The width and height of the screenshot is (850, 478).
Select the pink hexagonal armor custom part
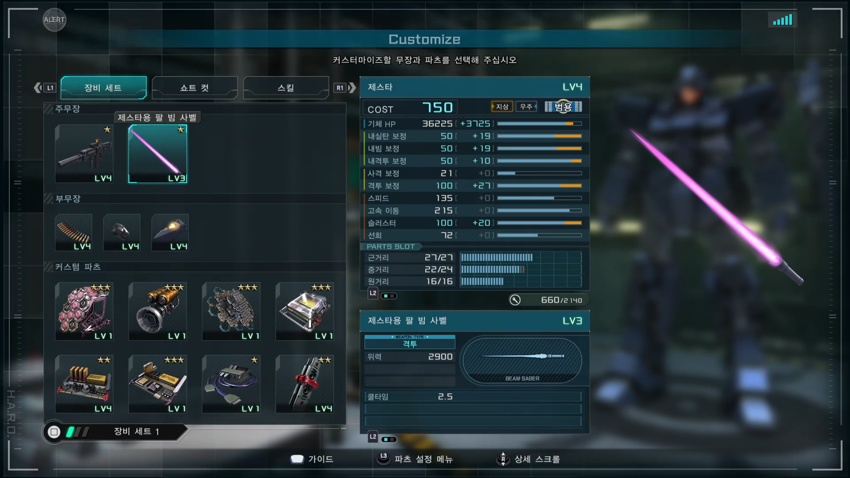84,311
